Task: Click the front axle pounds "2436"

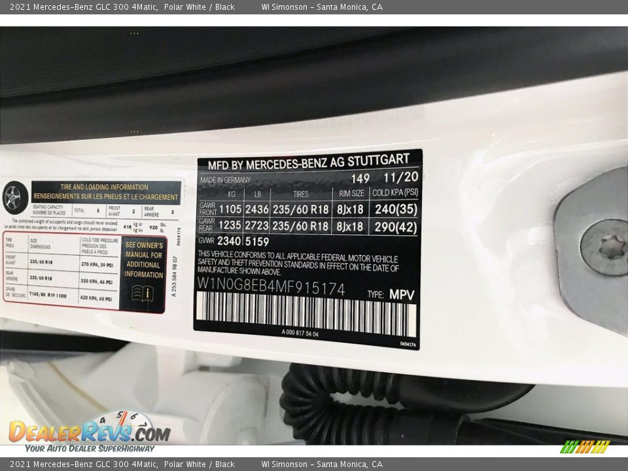Action: pyautogui.click(x=256, y=209)
